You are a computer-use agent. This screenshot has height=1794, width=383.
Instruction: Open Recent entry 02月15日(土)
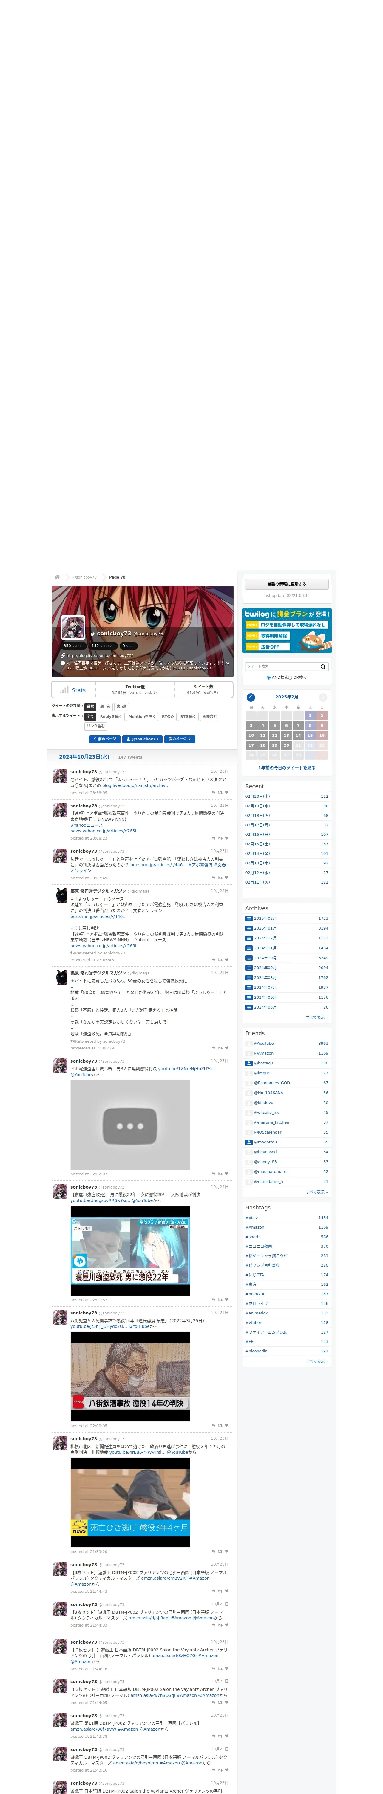[x=258, y=844]
